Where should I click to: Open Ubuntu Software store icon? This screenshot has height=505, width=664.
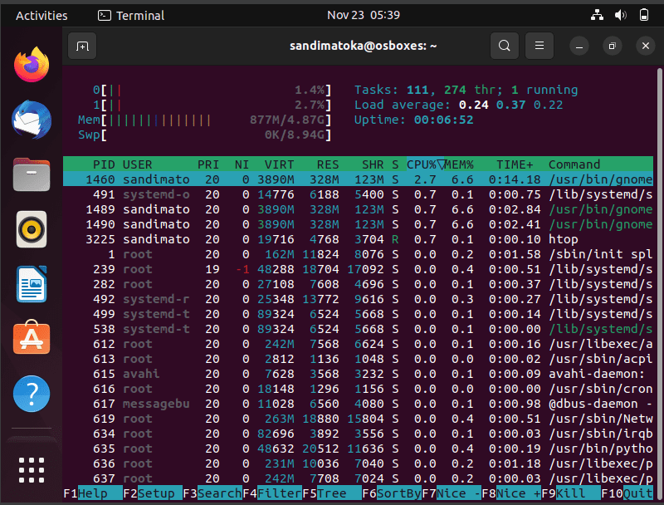tap(32, 338)
